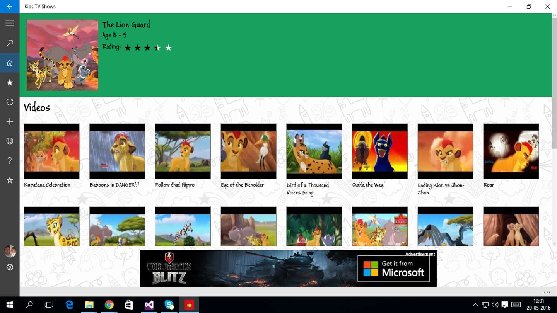The width and height of the screenshot is (557, 313).
Task: Open the World of Tanks Blitz advertisement
Action: [x=288, y=269]
